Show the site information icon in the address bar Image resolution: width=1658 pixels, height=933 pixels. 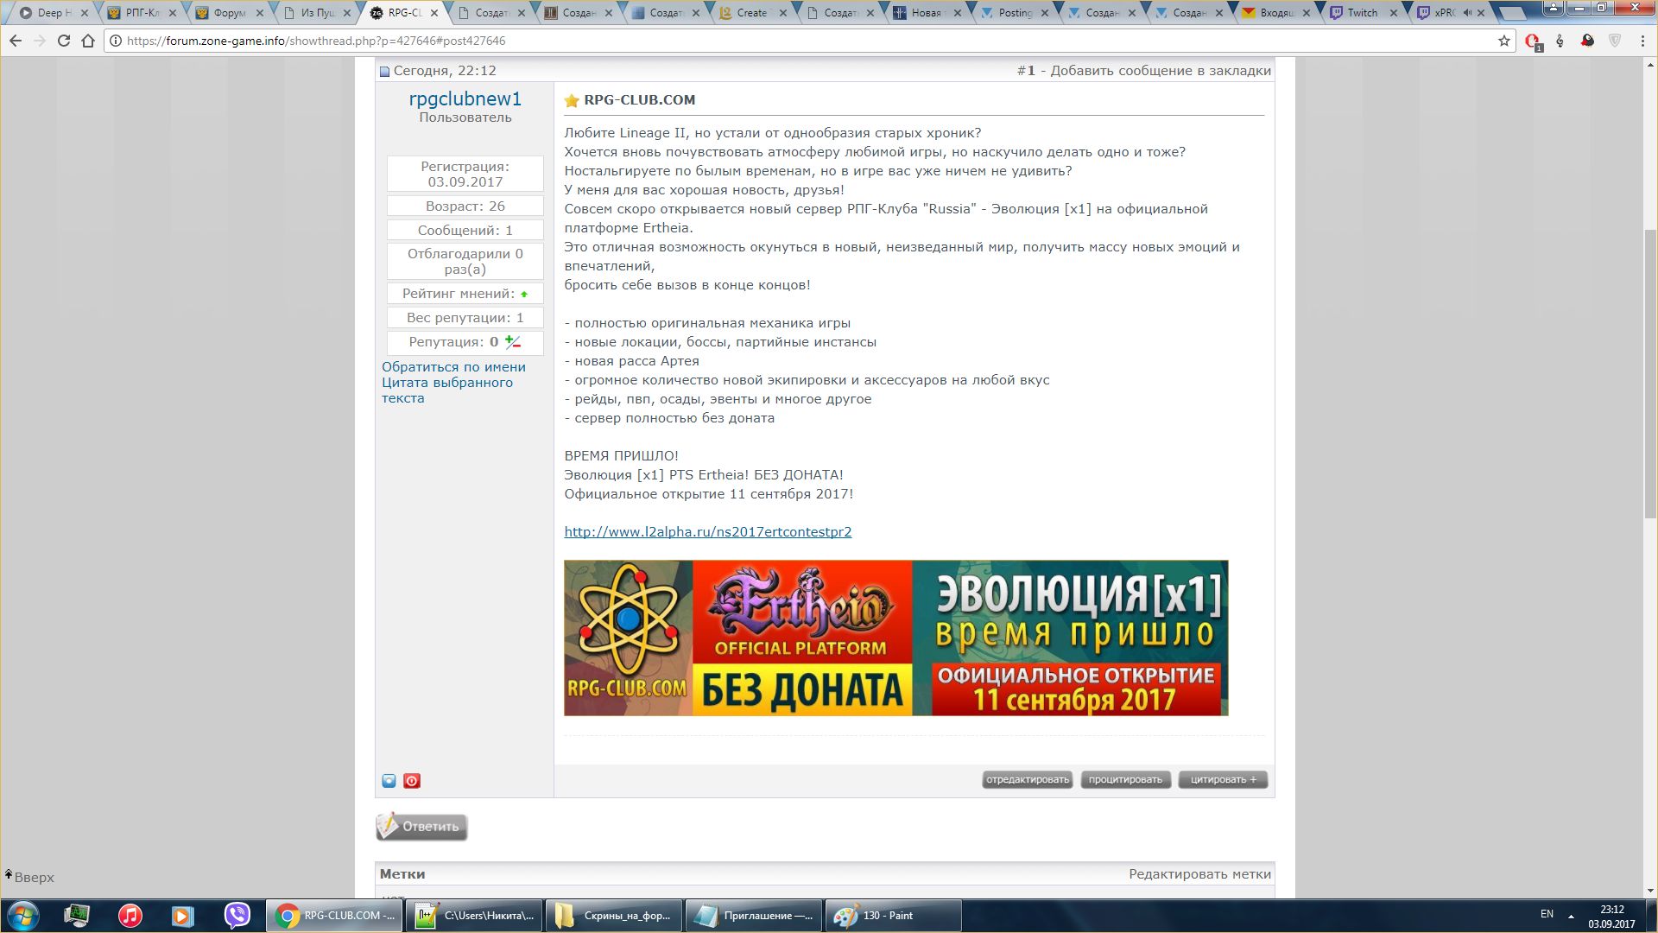116,41
